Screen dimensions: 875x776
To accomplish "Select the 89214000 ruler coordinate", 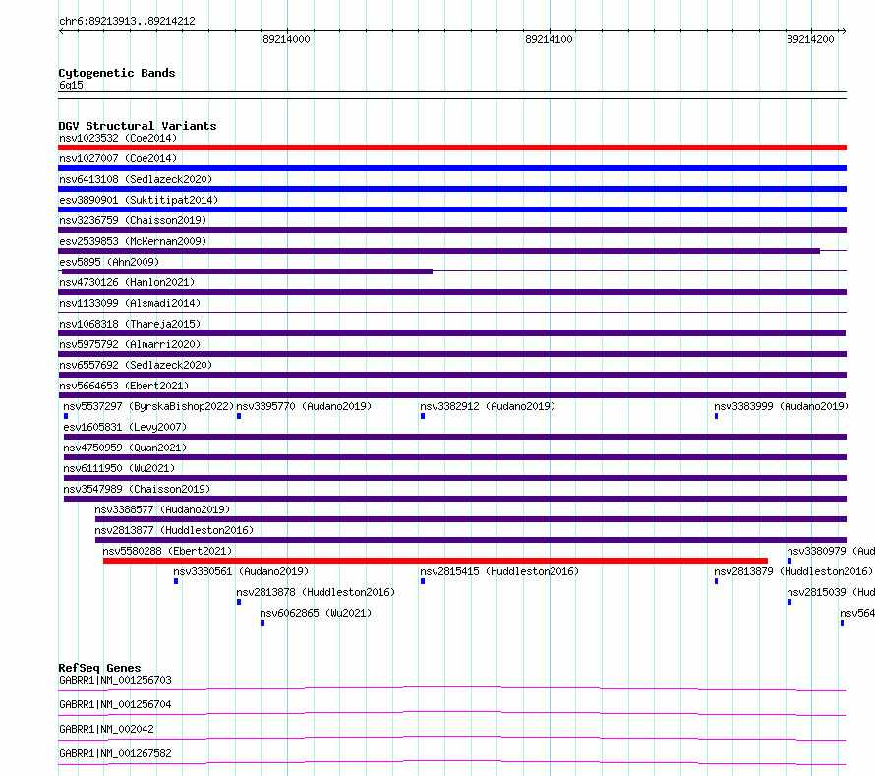I will pos(286,39).
